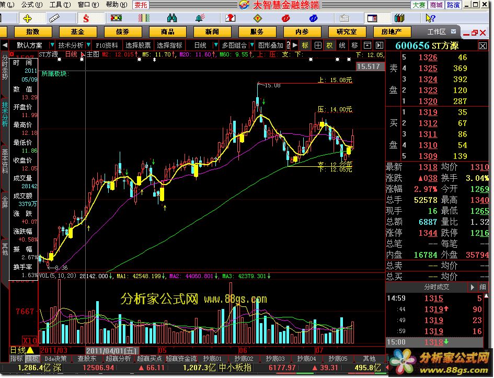Click the 指数 category button

pyautogui.click(x=33, y=32)
